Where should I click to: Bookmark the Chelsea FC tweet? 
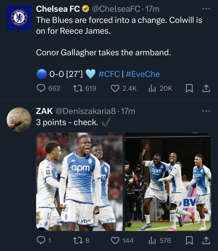pos(189,89)
